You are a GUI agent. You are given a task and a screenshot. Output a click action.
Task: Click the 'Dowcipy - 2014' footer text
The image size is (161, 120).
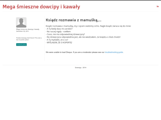click(80, 68)
